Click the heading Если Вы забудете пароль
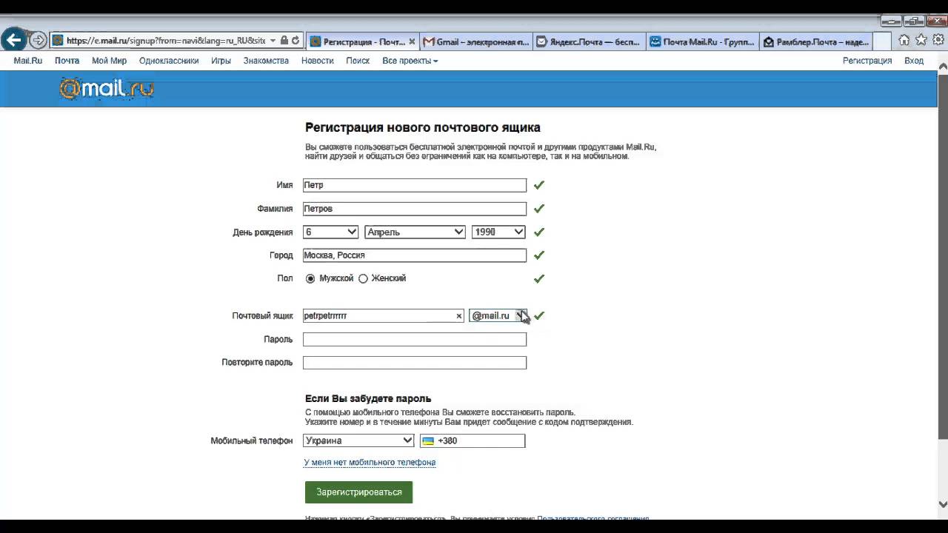The height and width of the screenshot is (533, 948). click(x=368, y=398)
